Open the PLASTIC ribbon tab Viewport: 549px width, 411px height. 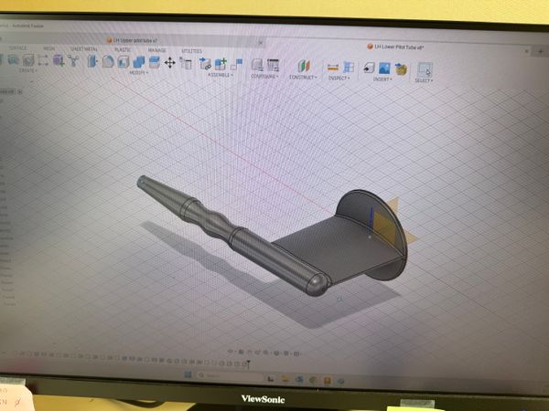tap(123, 49)
